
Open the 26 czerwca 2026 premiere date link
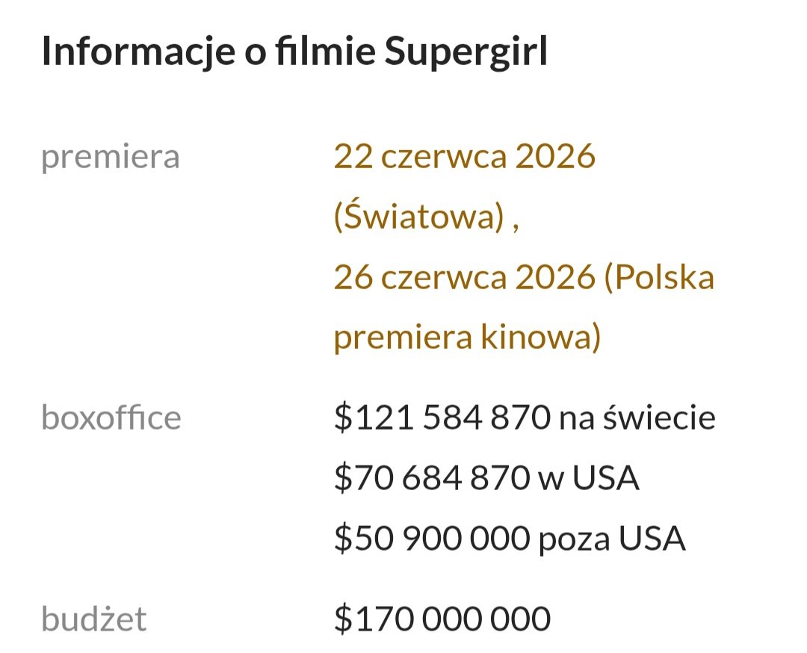464,278
